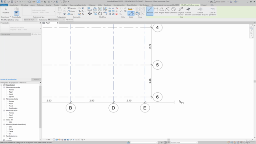Image resolution: width=256 pixels, height=144 pixels.
Task: Click the Aplicar button
Action: (x=36, y=80)
